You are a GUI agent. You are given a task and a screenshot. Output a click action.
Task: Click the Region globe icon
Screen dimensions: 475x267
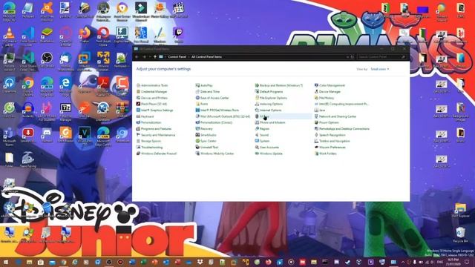point(257,128)
